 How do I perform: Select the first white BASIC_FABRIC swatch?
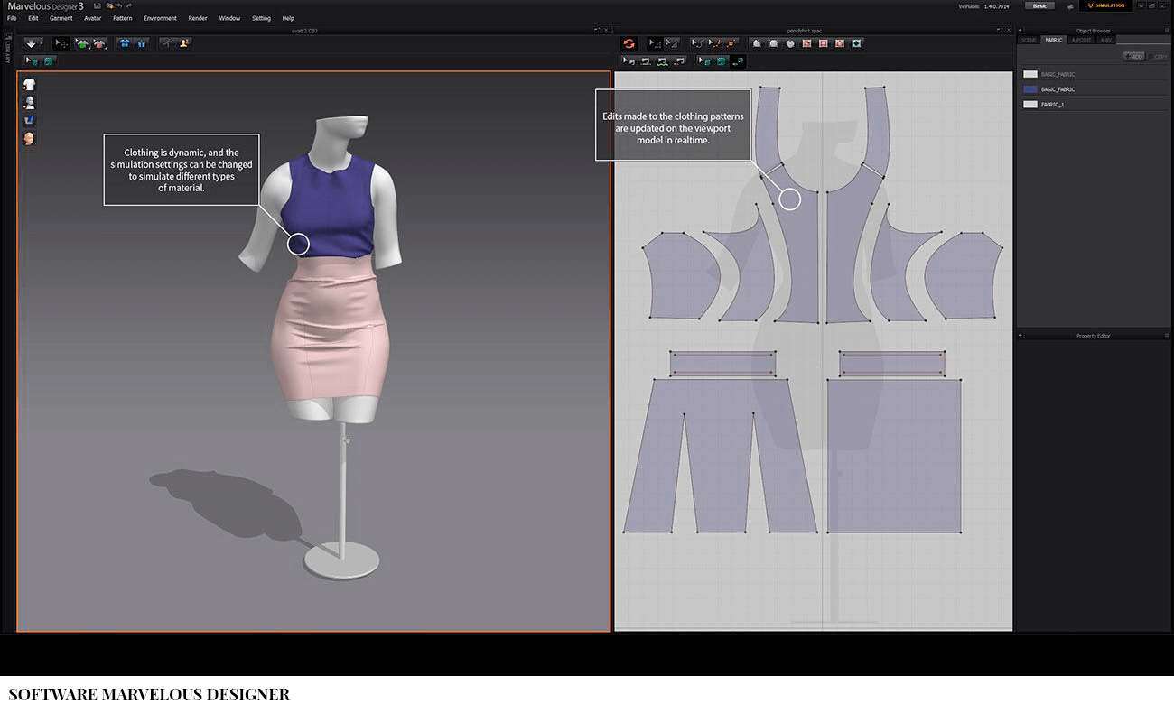pyautogui.click(x=1030, y=74)
